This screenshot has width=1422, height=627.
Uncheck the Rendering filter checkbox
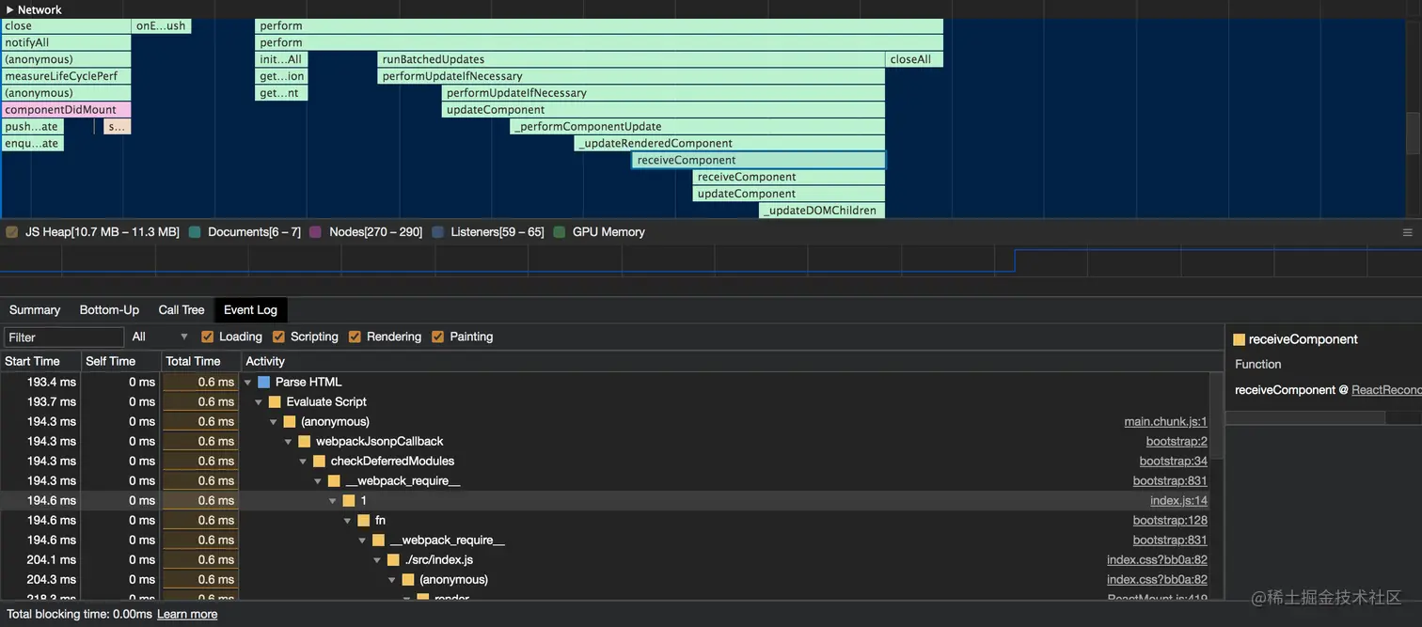(355, 337)
